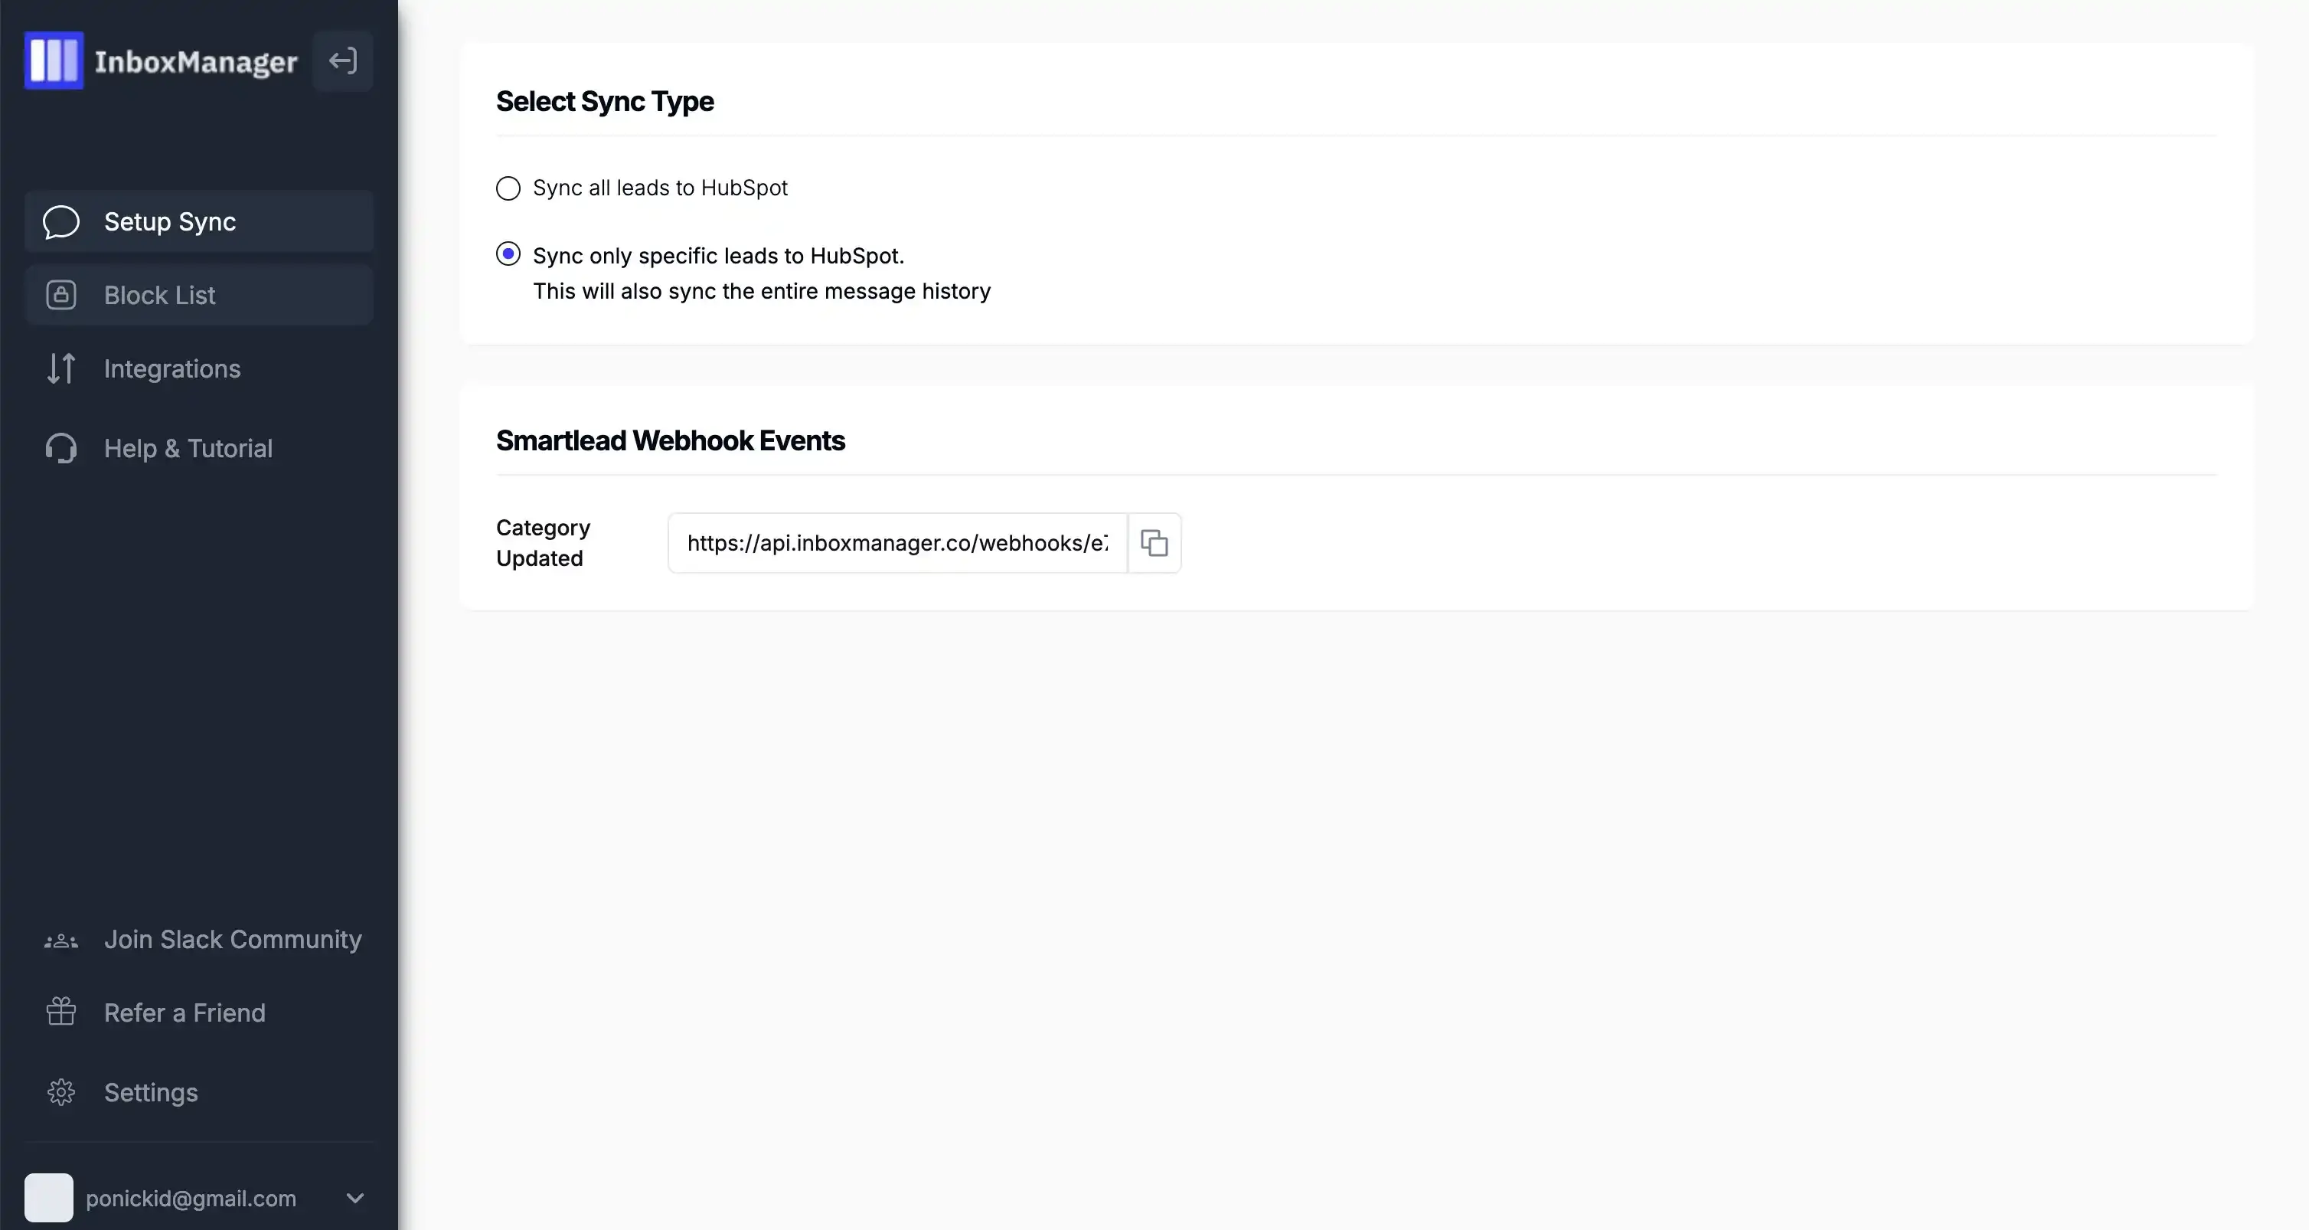Image resolution: width=2309 pixels, height=1230 pixels.
Task: Click the Category Updated label
Action: pos(544,542)
